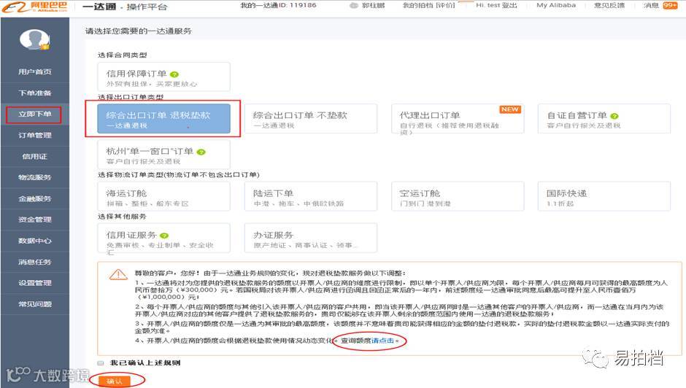Click help icon beside 信用证服务

164,236
